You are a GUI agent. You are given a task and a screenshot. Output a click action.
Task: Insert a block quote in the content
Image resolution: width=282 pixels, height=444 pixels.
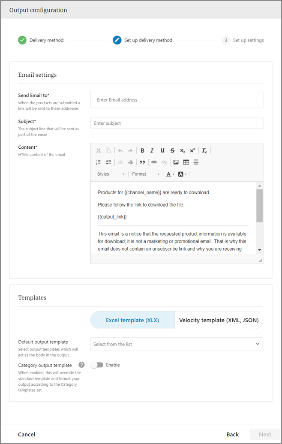coord(142,162)
